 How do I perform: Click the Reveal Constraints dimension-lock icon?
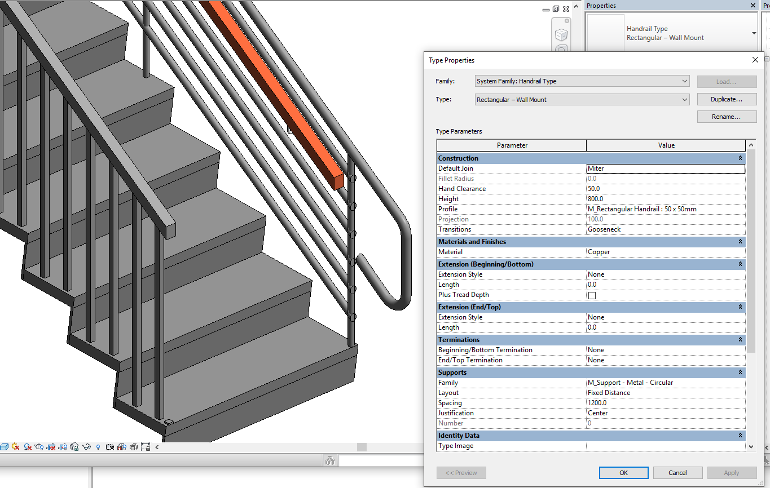point(146,447)
